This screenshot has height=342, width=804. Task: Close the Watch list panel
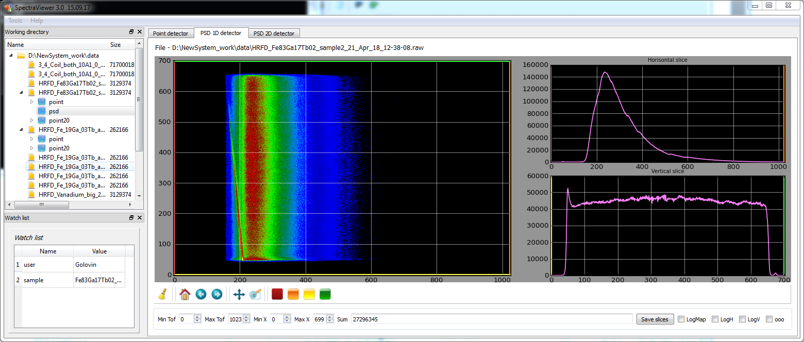pos(140,218)
